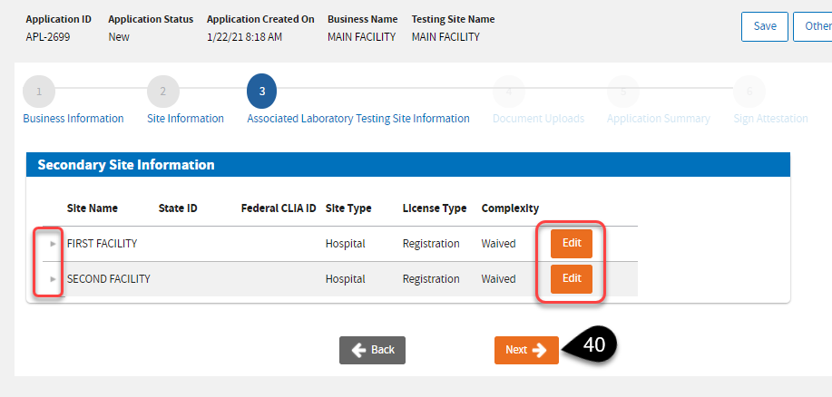Image resolution: width=832 pixels, height=397 pixels.
Task: Save the application
Action: [x=764, y=26]
